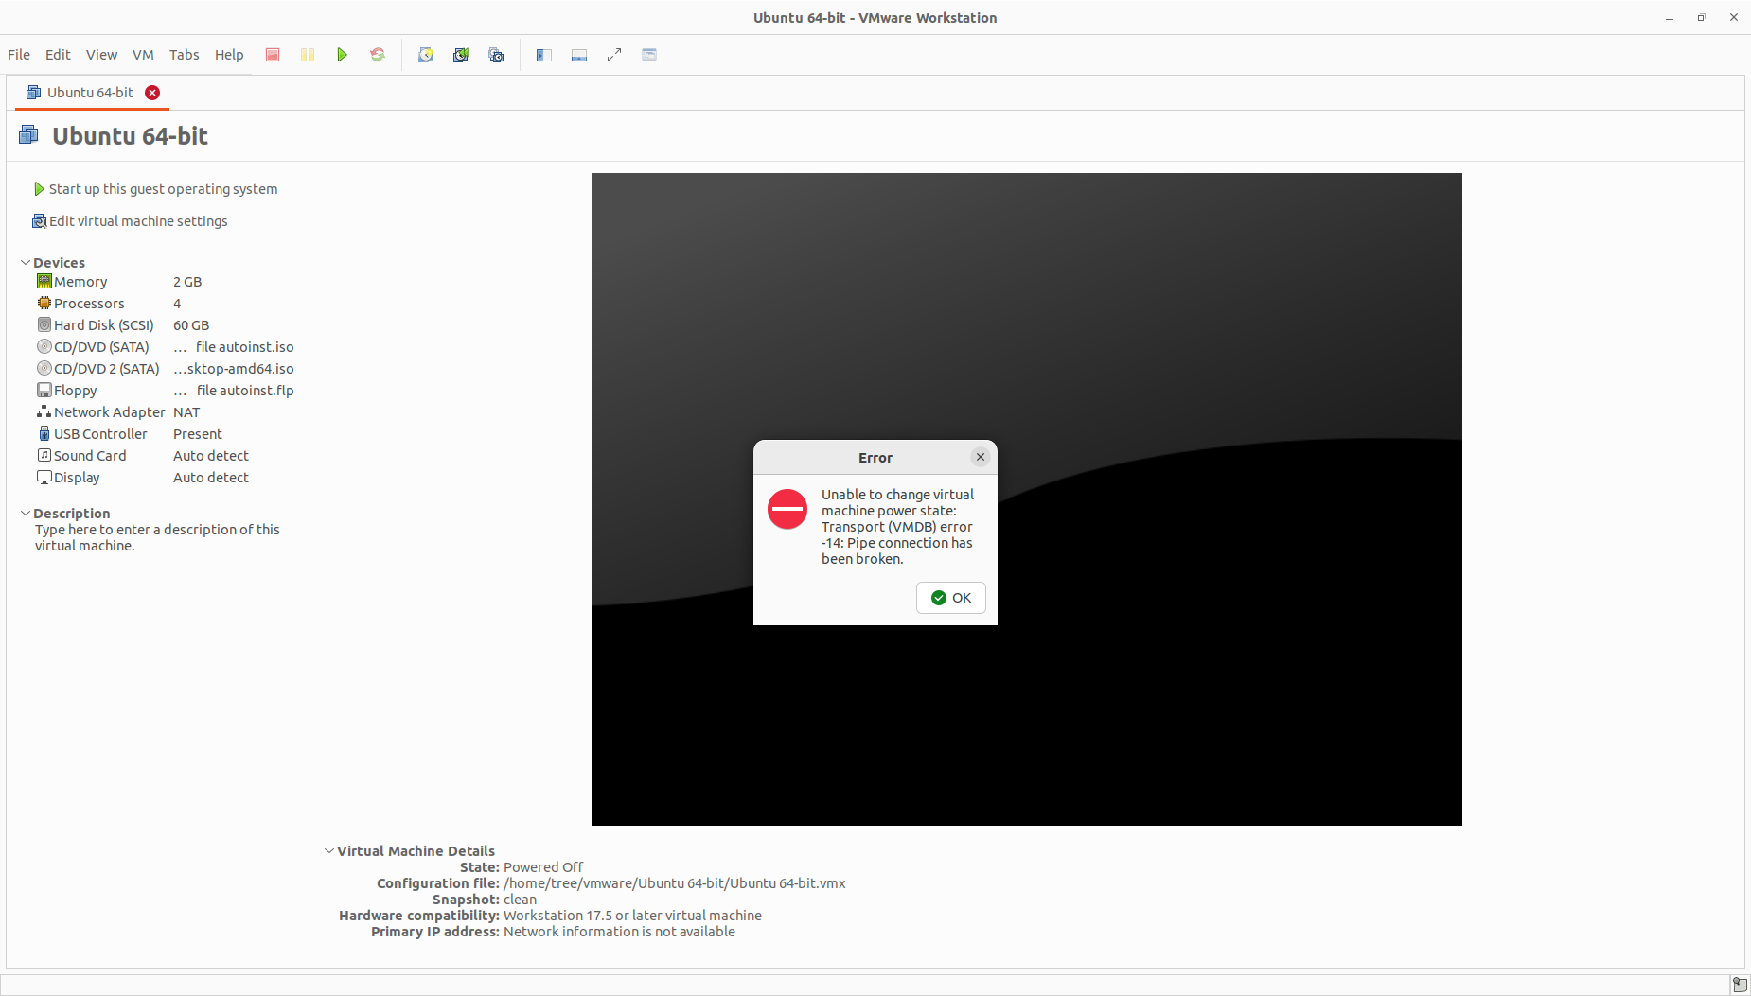Screen dimensions: 1751x996
Task: Click the error message text in dialog
Action: [897, 527]
